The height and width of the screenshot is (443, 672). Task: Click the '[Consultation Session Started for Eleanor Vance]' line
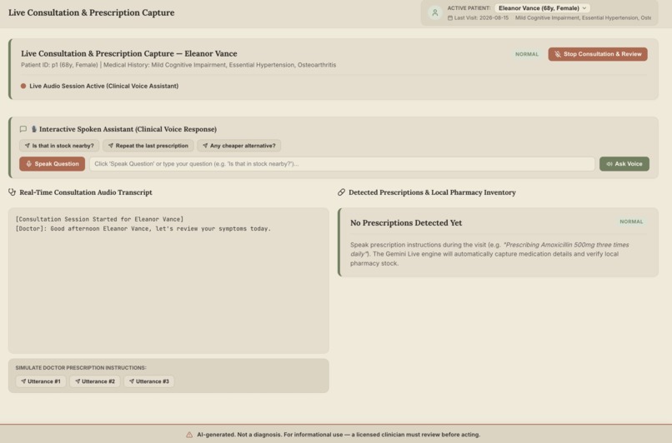coord(99,219)
